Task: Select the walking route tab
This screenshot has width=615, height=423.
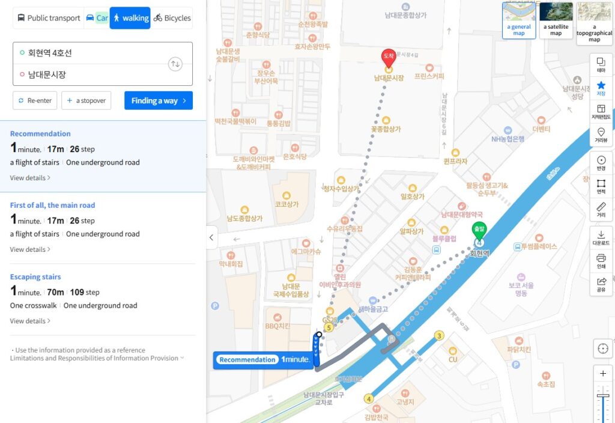Action: [x=130, y=18]
